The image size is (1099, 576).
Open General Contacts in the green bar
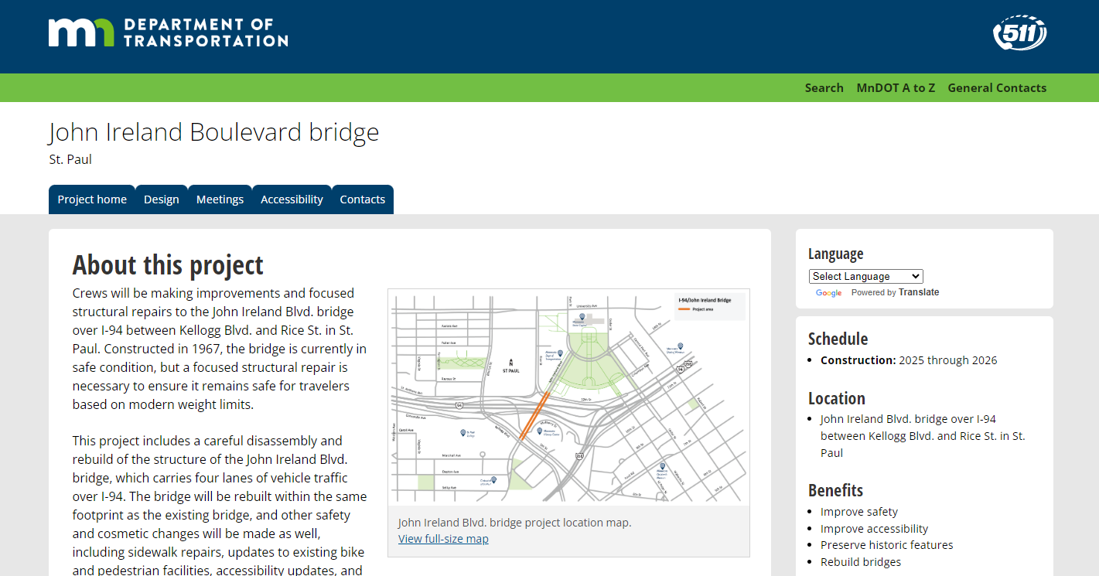click(x=997, y=87)
